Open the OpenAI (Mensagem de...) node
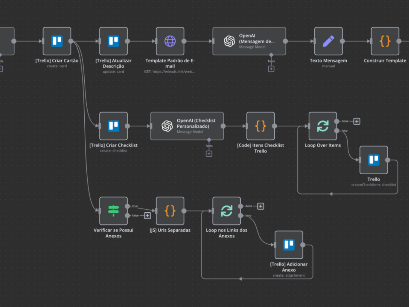Screen dimensions: 409x307 (249, 41)
